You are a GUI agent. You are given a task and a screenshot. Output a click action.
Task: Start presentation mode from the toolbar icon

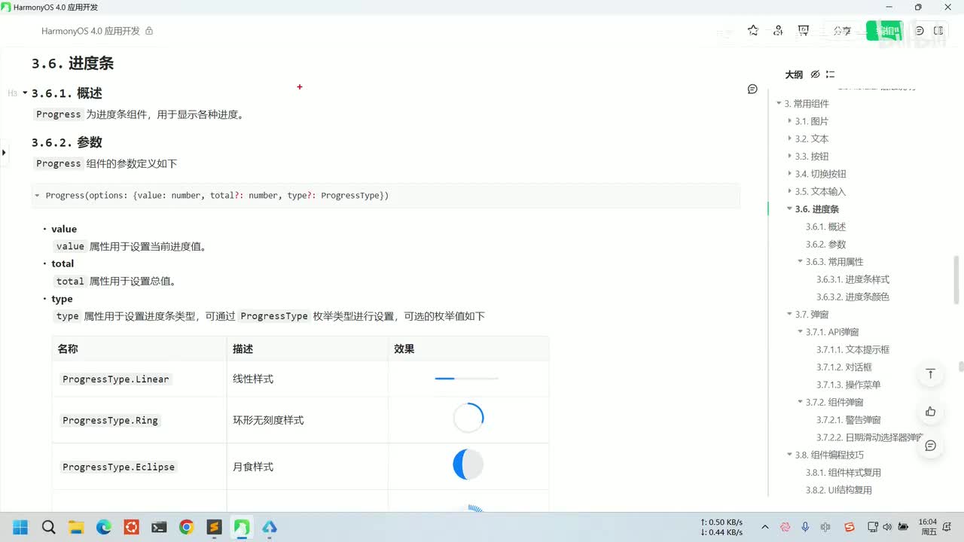[804, 31]
